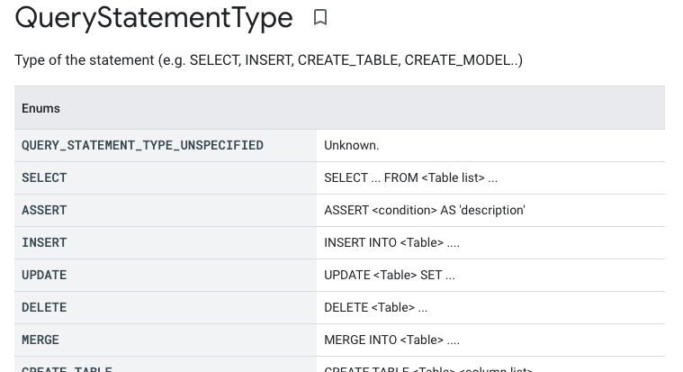683x372 pixels.
Task: Click the 'Type of the statement' description text
Action: 268,60
